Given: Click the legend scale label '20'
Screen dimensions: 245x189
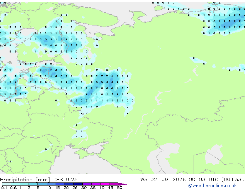Looking at the screenshot, I should 66,187.
